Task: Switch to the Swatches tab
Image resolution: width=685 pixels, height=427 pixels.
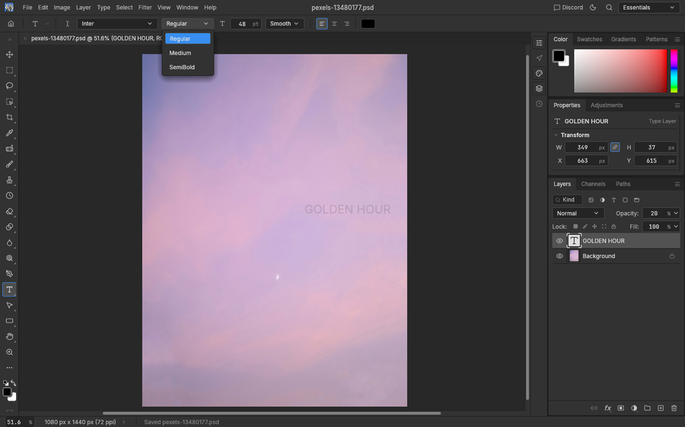Action: click(589, 40)
